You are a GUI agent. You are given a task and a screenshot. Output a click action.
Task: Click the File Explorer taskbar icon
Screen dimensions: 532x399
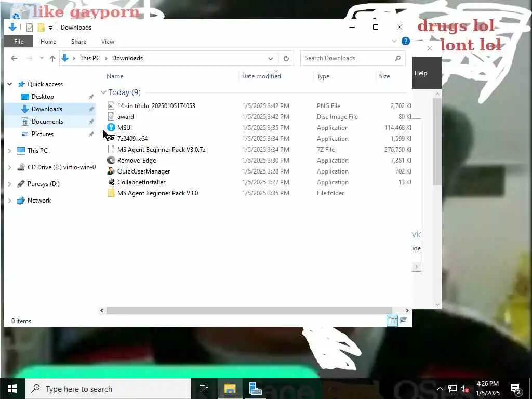click(x=230, y=389)
